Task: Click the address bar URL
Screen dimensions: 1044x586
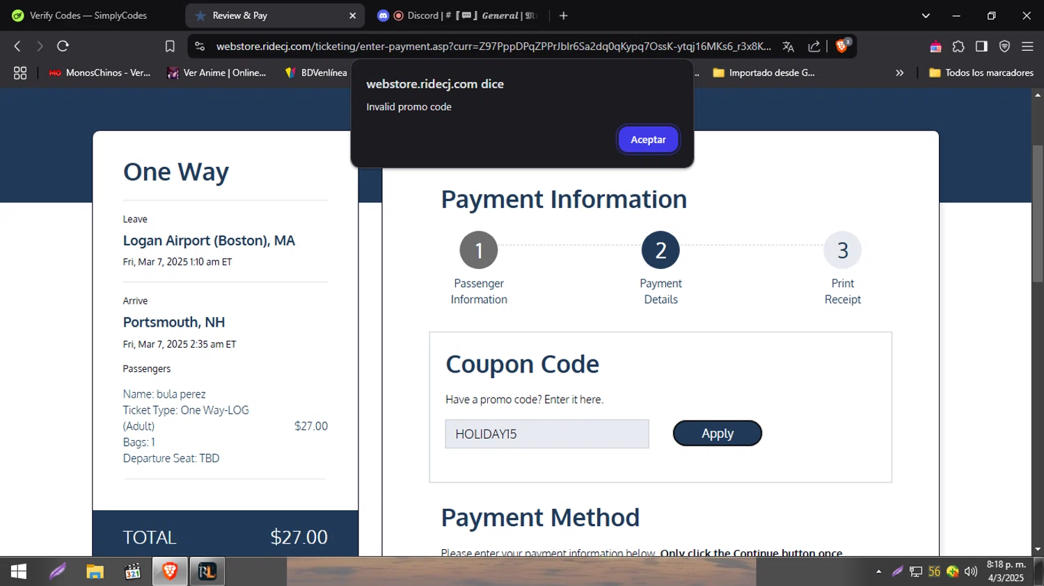Action: 493,46
